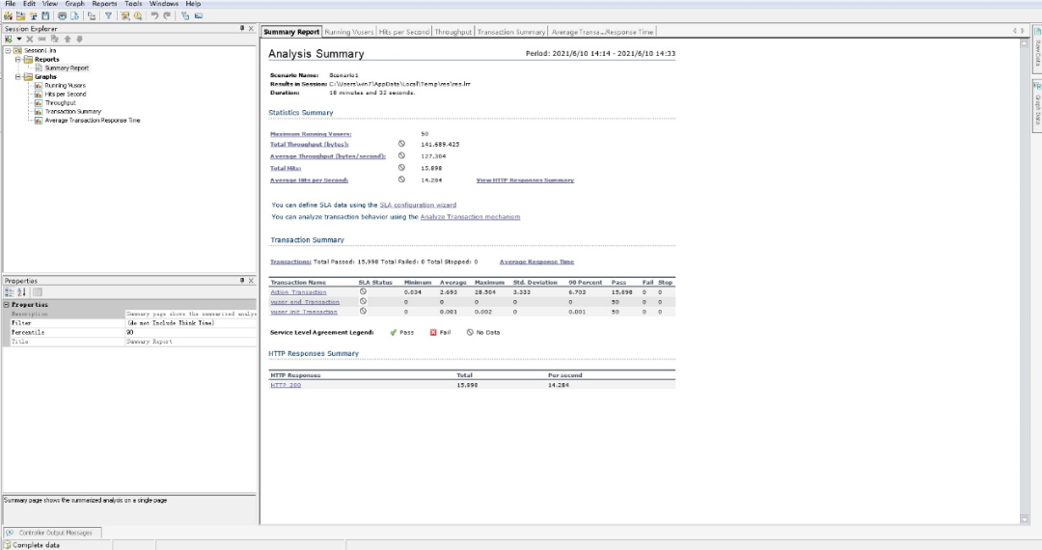This screenshot has height=550, width=1042.
Task: Open the Windows menu
Action: [x=163, y=4]
